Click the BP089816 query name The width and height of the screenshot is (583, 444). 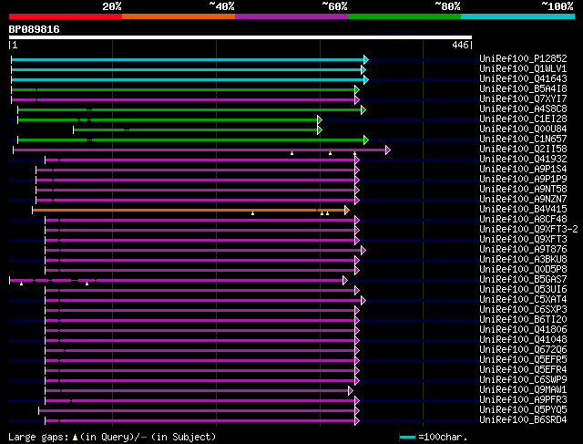click(x=34, y=29)
